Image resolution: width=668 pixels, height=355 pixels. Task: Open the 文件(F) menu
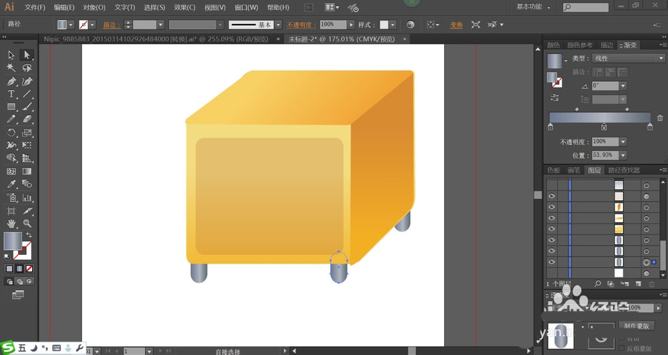(35, 7)
